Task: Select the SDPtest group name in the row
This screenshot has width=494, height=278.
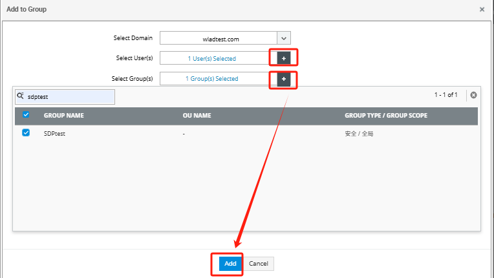Action: tap(54, 133)
